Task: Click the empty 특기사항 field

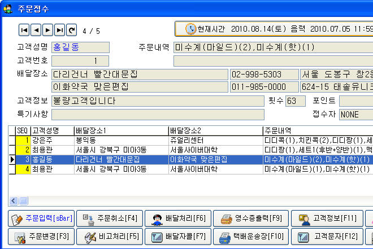Action: click(158, 115)
